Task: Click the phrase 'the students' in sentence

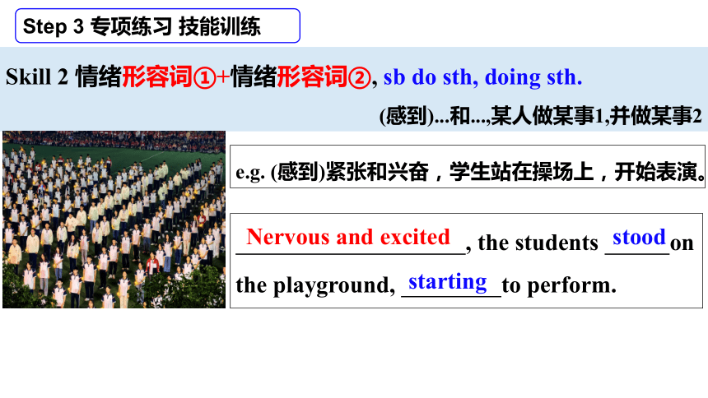Action: click(x=538, y=243)
